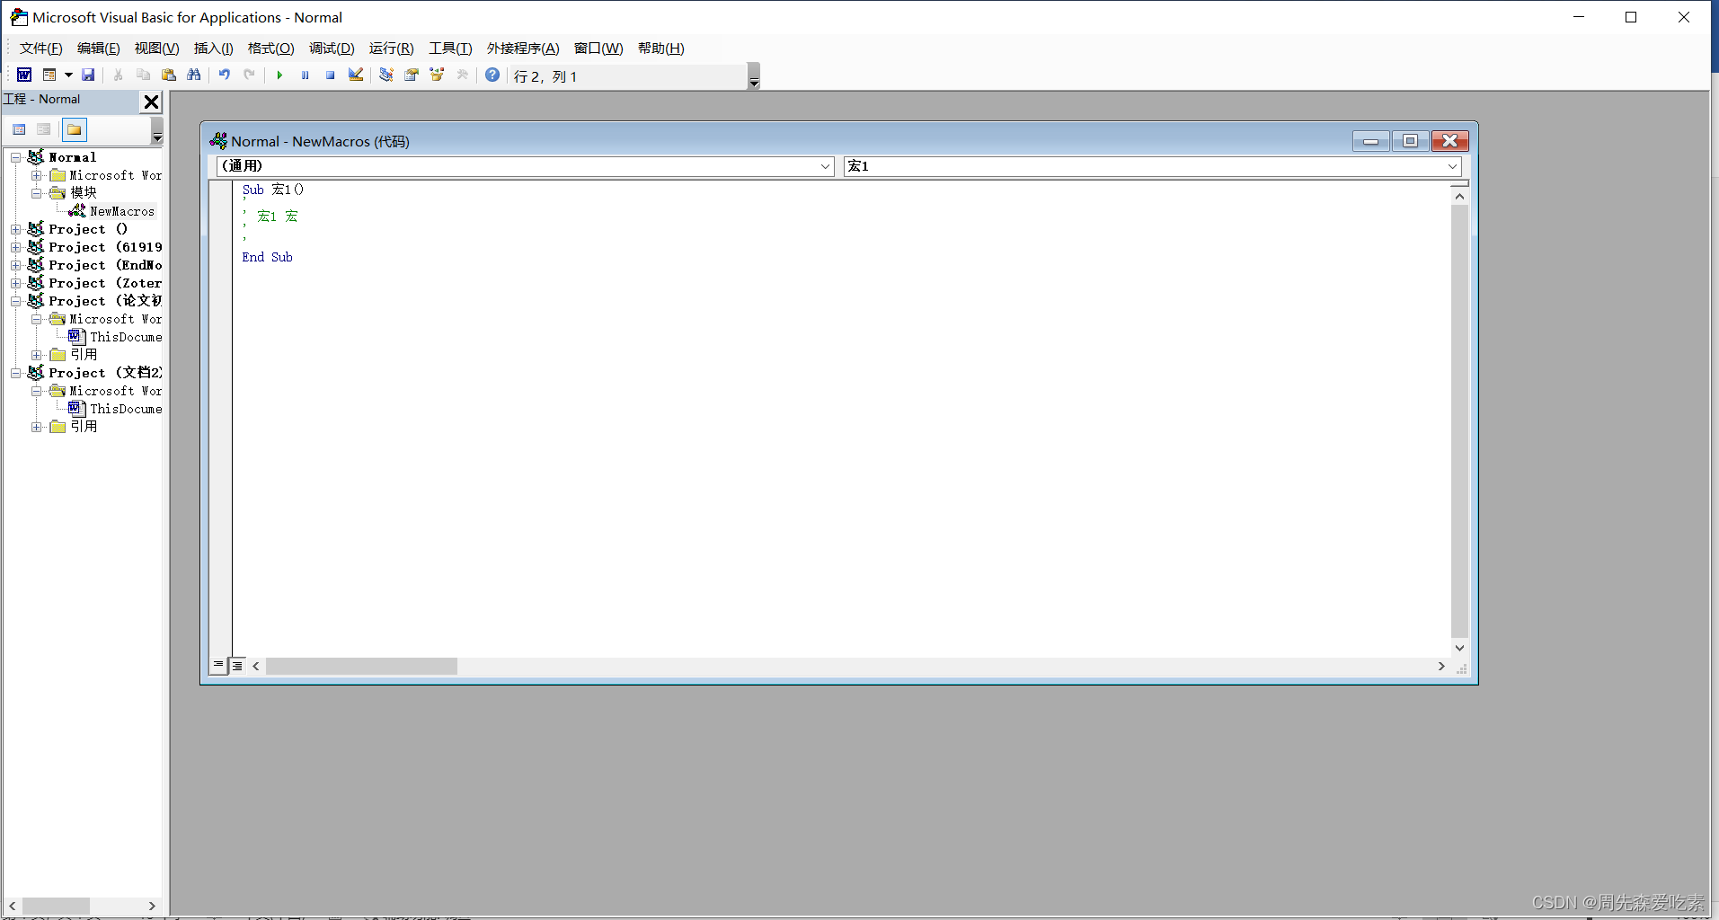Open the 编辑(E) menu
The image size is (1719, 920).
(x=99, y=49)
